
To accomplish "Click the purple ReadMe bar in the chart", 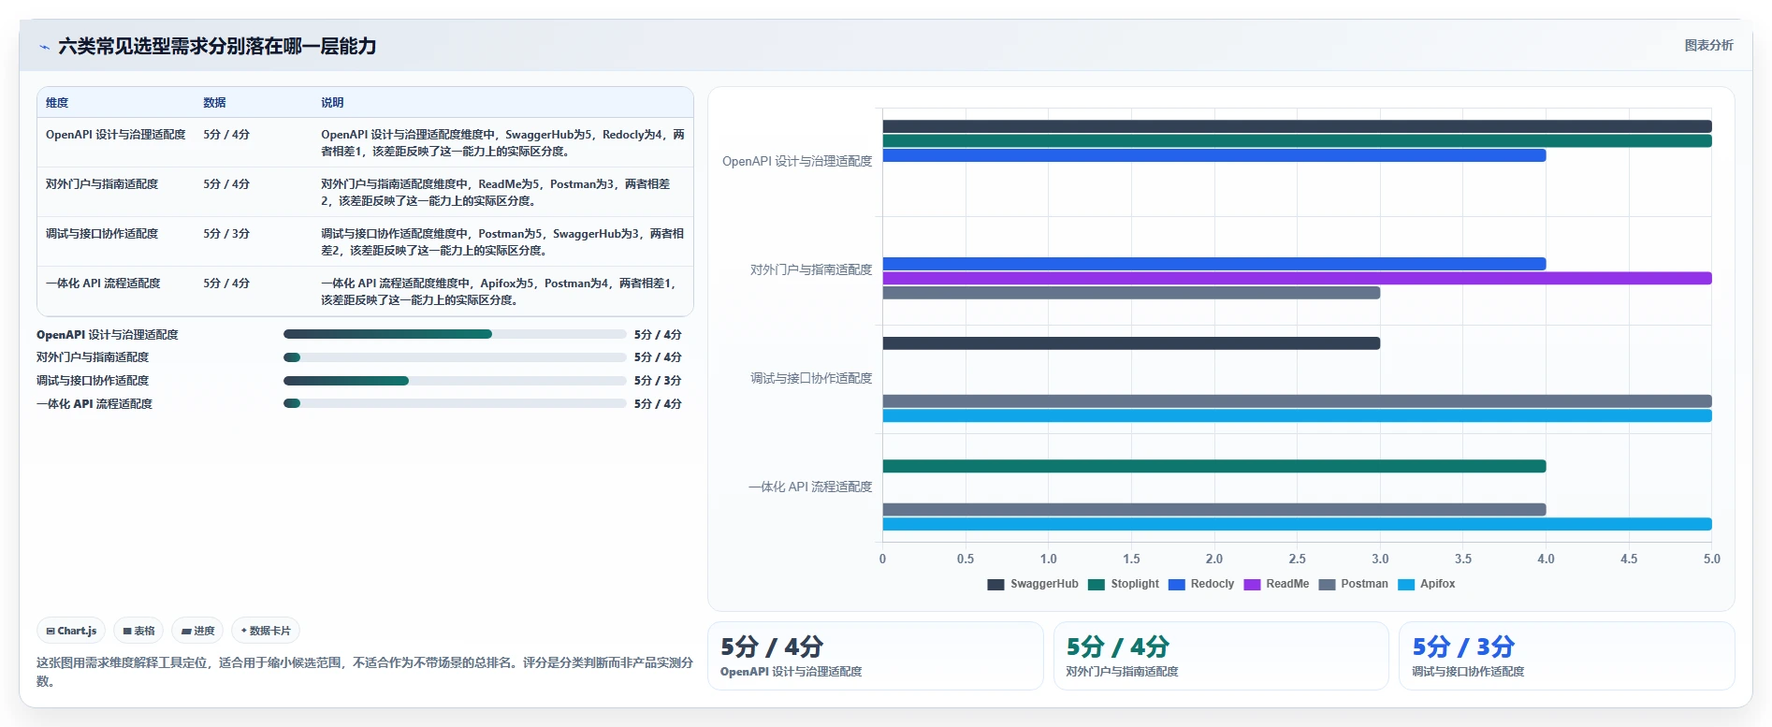I will point(1297,278).
